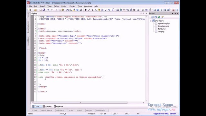Click the paragraph pilcrow icon
206x116 pixels.
point(109,10)
